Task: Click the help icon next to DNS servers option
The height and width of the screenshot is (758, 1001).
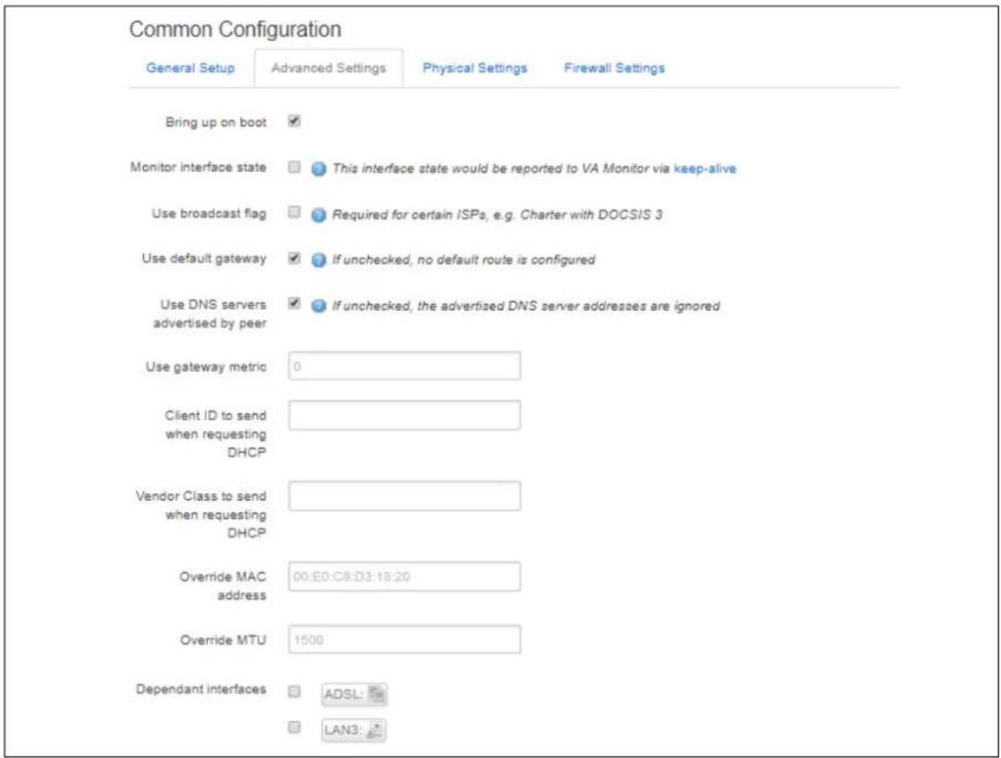Action: 319,306
